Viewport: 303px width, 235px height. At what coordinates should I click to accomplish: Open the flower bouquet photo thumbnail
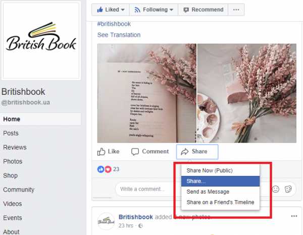point(247,93)
